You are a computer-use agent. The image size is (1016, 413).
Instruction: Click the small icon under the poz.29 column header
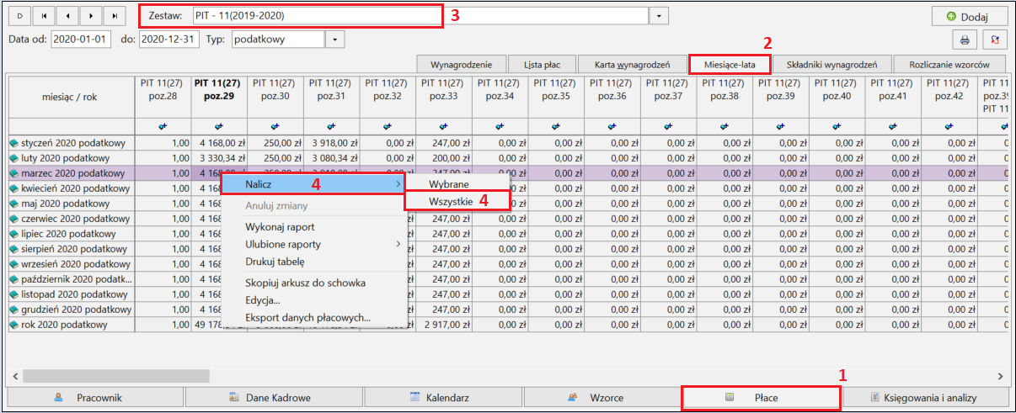218,125
